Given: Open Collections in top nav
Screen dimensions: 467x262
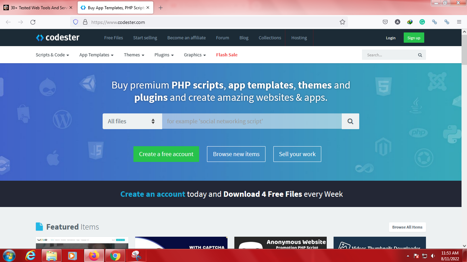Looking at the screenshot, I should [x=270, y=38].
